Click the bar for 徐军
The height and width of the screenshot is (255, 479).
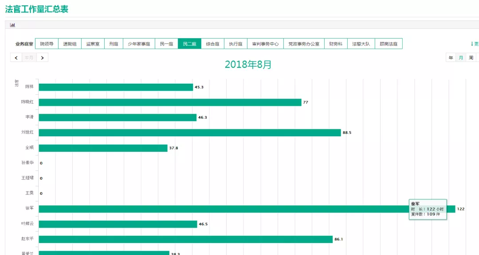tap(247, 209)
